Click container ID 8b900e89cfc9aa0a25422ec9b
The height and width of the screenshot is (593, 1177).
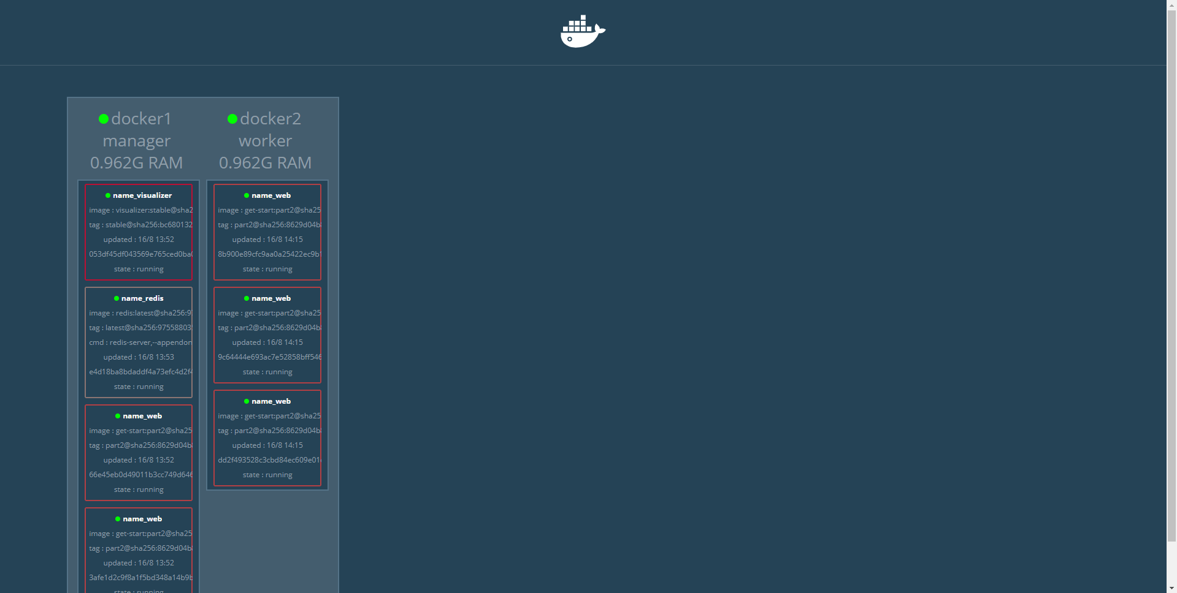click(269, 254)
